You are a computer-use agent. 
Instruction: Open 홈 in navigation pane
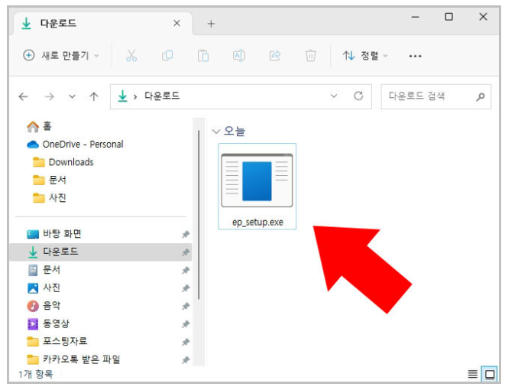pyautogui.click(x=39, y=126)
